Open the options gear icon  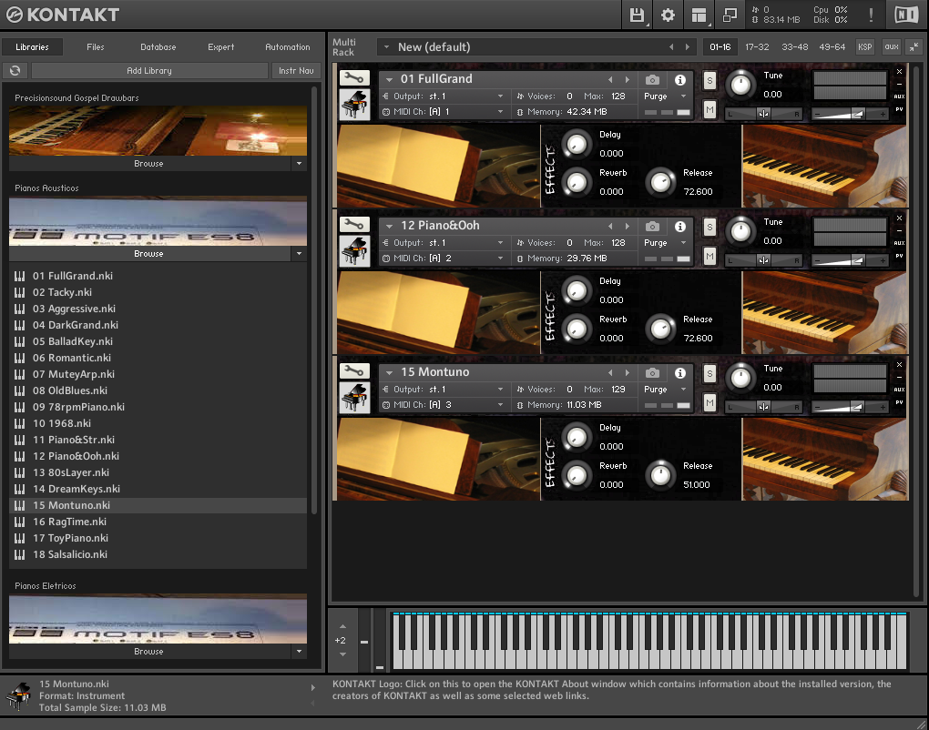668,15
